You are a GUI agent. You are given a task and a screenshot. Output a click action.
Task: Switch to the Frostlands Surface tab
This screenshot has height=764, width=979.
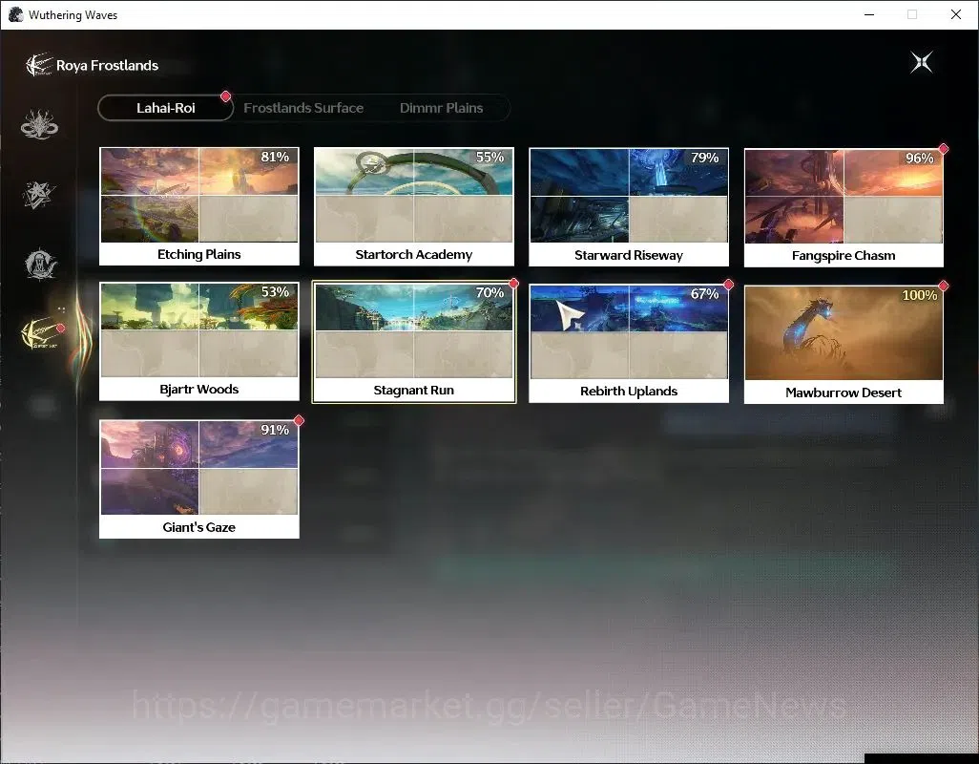click(x=303, y=108)
